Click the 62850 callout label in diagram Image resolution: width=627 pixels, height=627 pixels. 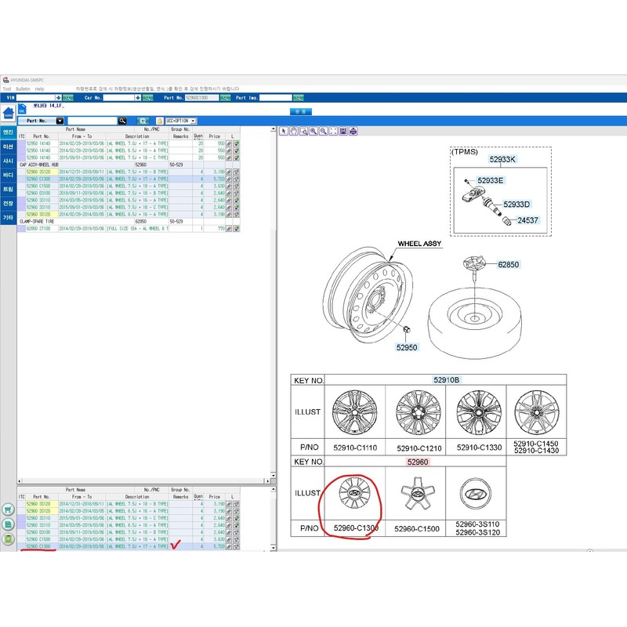coord(508,265)
